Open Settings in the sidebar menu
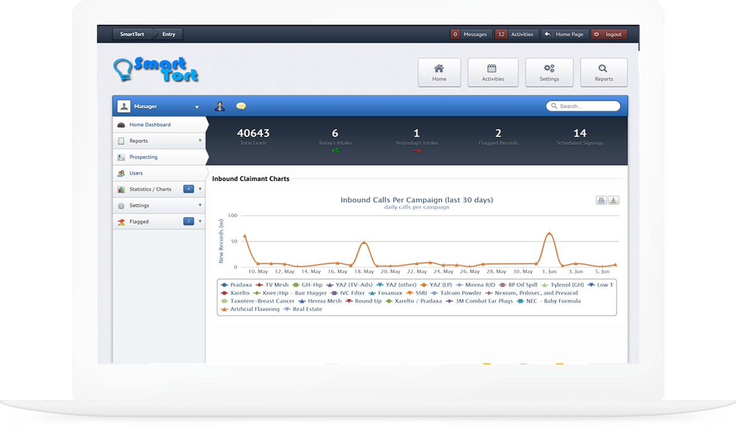 [159, 205]
